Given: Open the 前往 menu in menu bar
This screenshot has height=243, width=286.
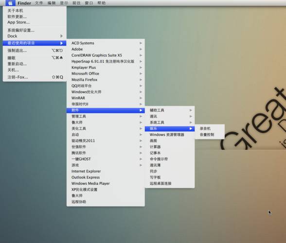Looking at the screenshot, I should pos(76,3).
